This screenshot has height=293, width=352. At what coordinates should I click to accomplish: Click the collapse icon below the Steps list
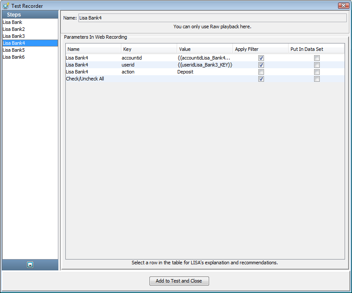30,264
